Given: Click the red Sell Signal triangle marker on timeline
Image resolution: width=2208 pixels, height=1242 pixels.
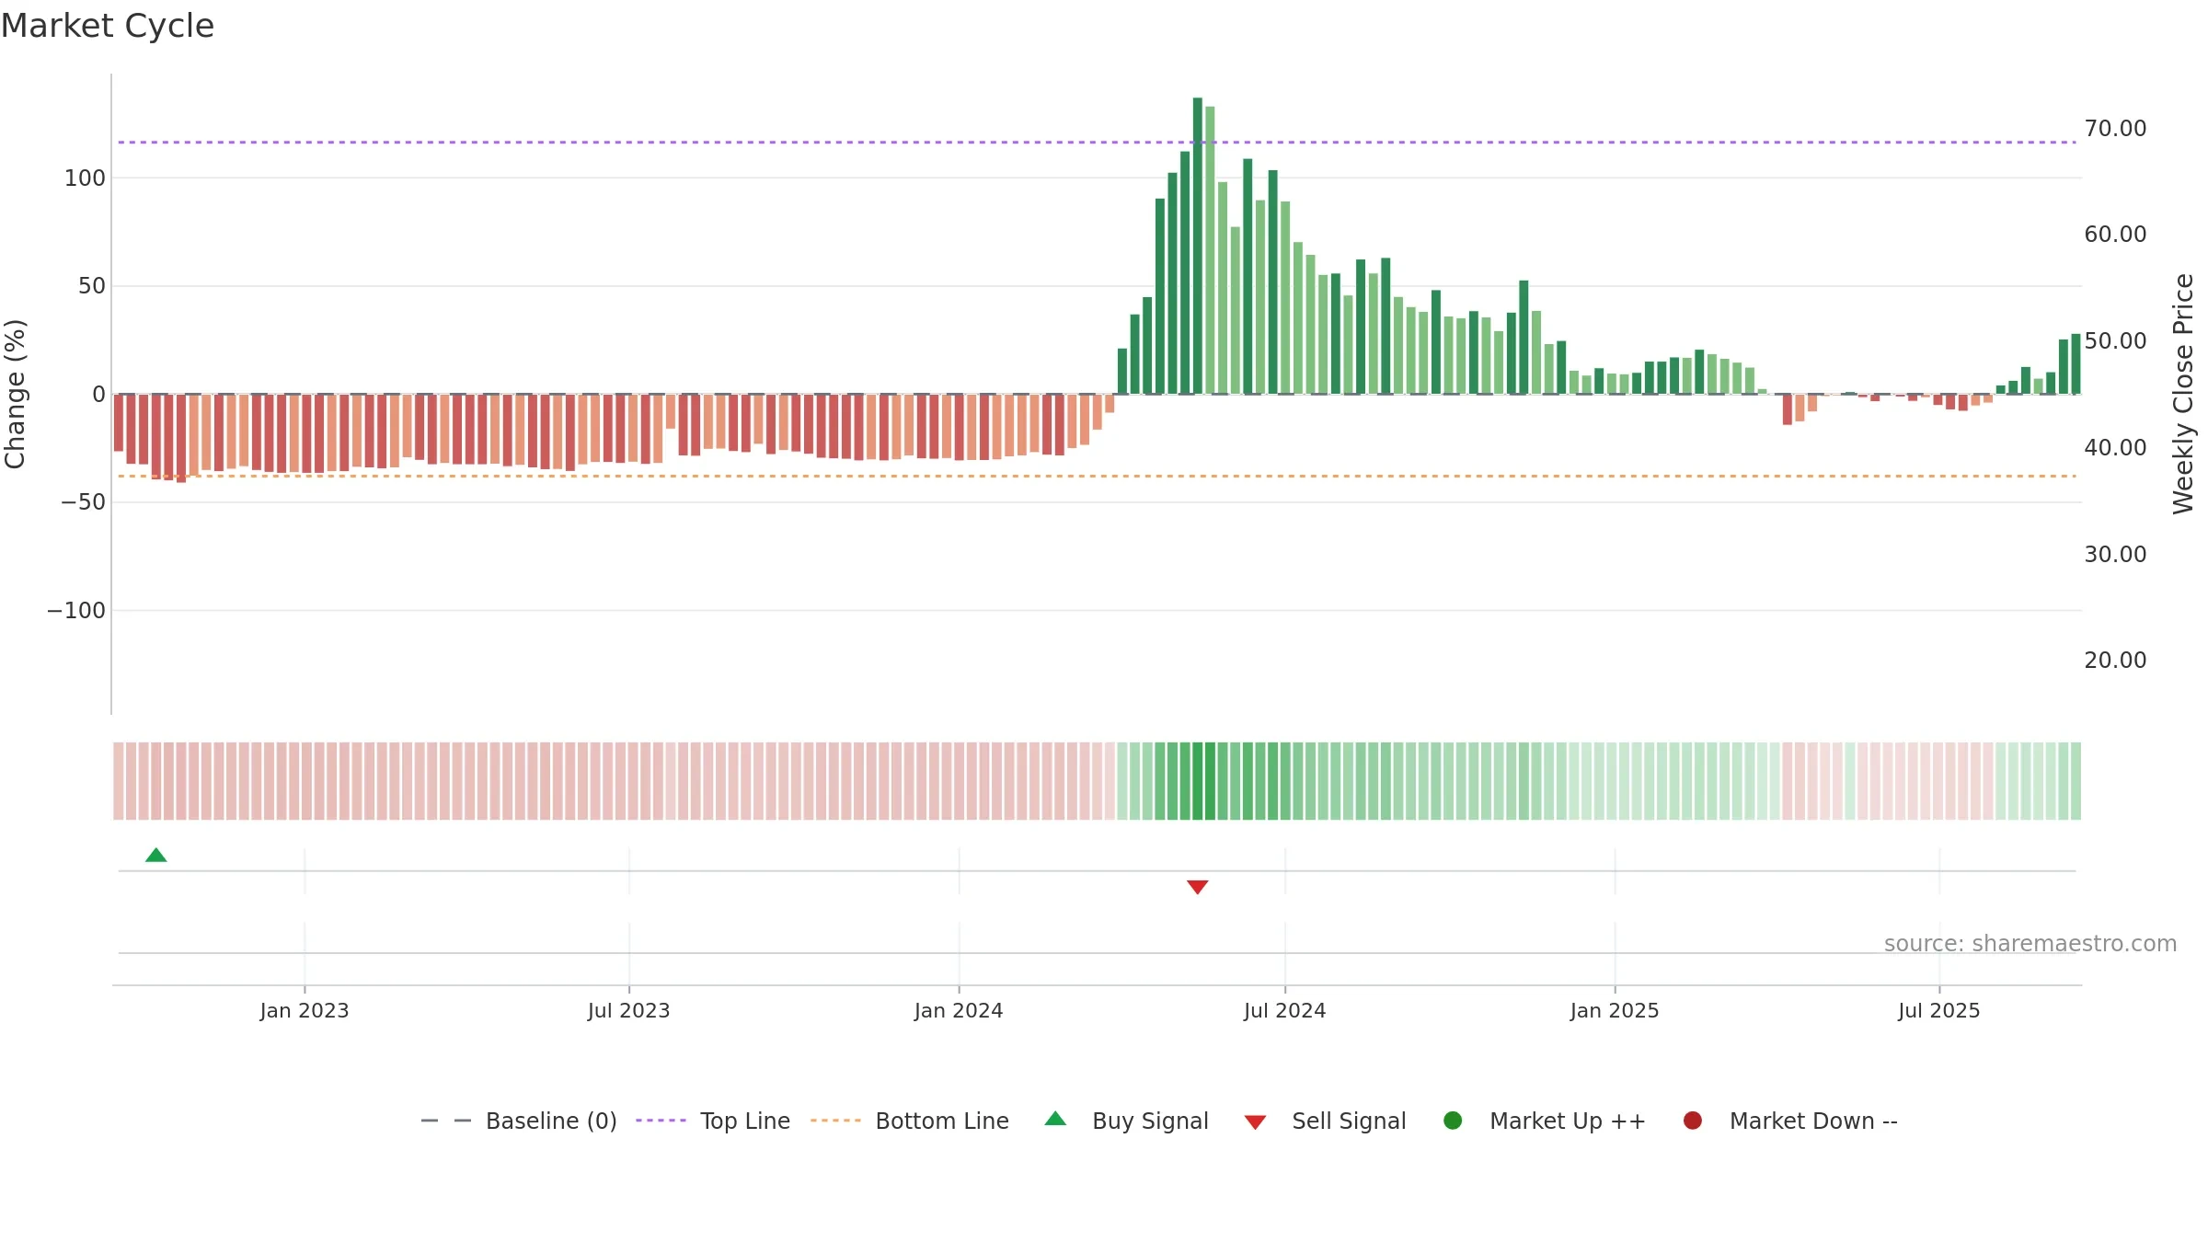Looking at the screenshot, I should pos(1197,887).
